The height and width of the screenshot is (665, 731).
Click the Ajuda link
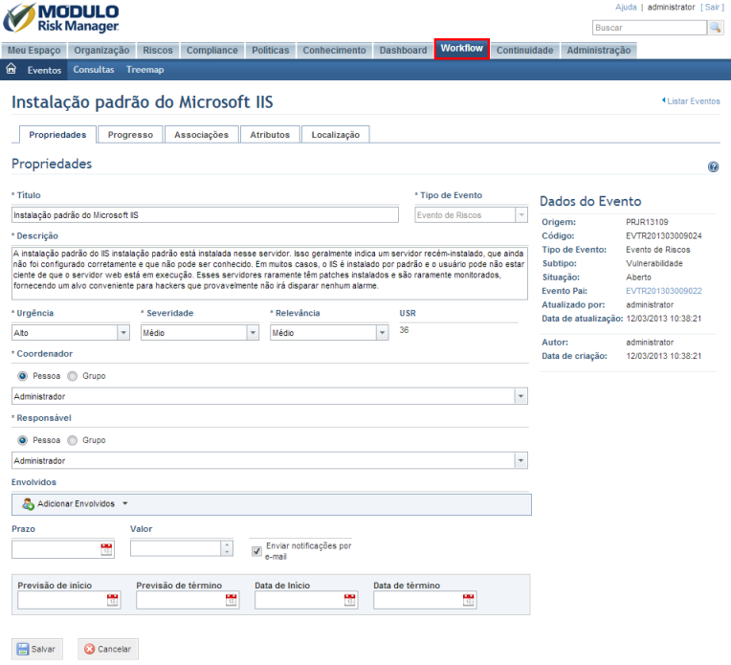[x=626, y=7]
